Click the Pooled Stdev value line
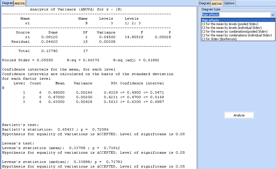This screenshot has width=276, height=169. click(80, 60)
